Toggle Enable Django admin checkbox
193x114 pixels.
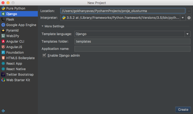[x=44, y=55]
